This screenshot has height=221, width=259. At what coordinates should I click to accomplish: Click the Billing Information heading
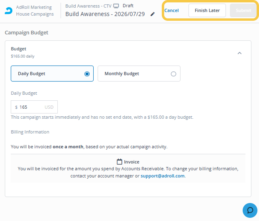tap(30, 132)
